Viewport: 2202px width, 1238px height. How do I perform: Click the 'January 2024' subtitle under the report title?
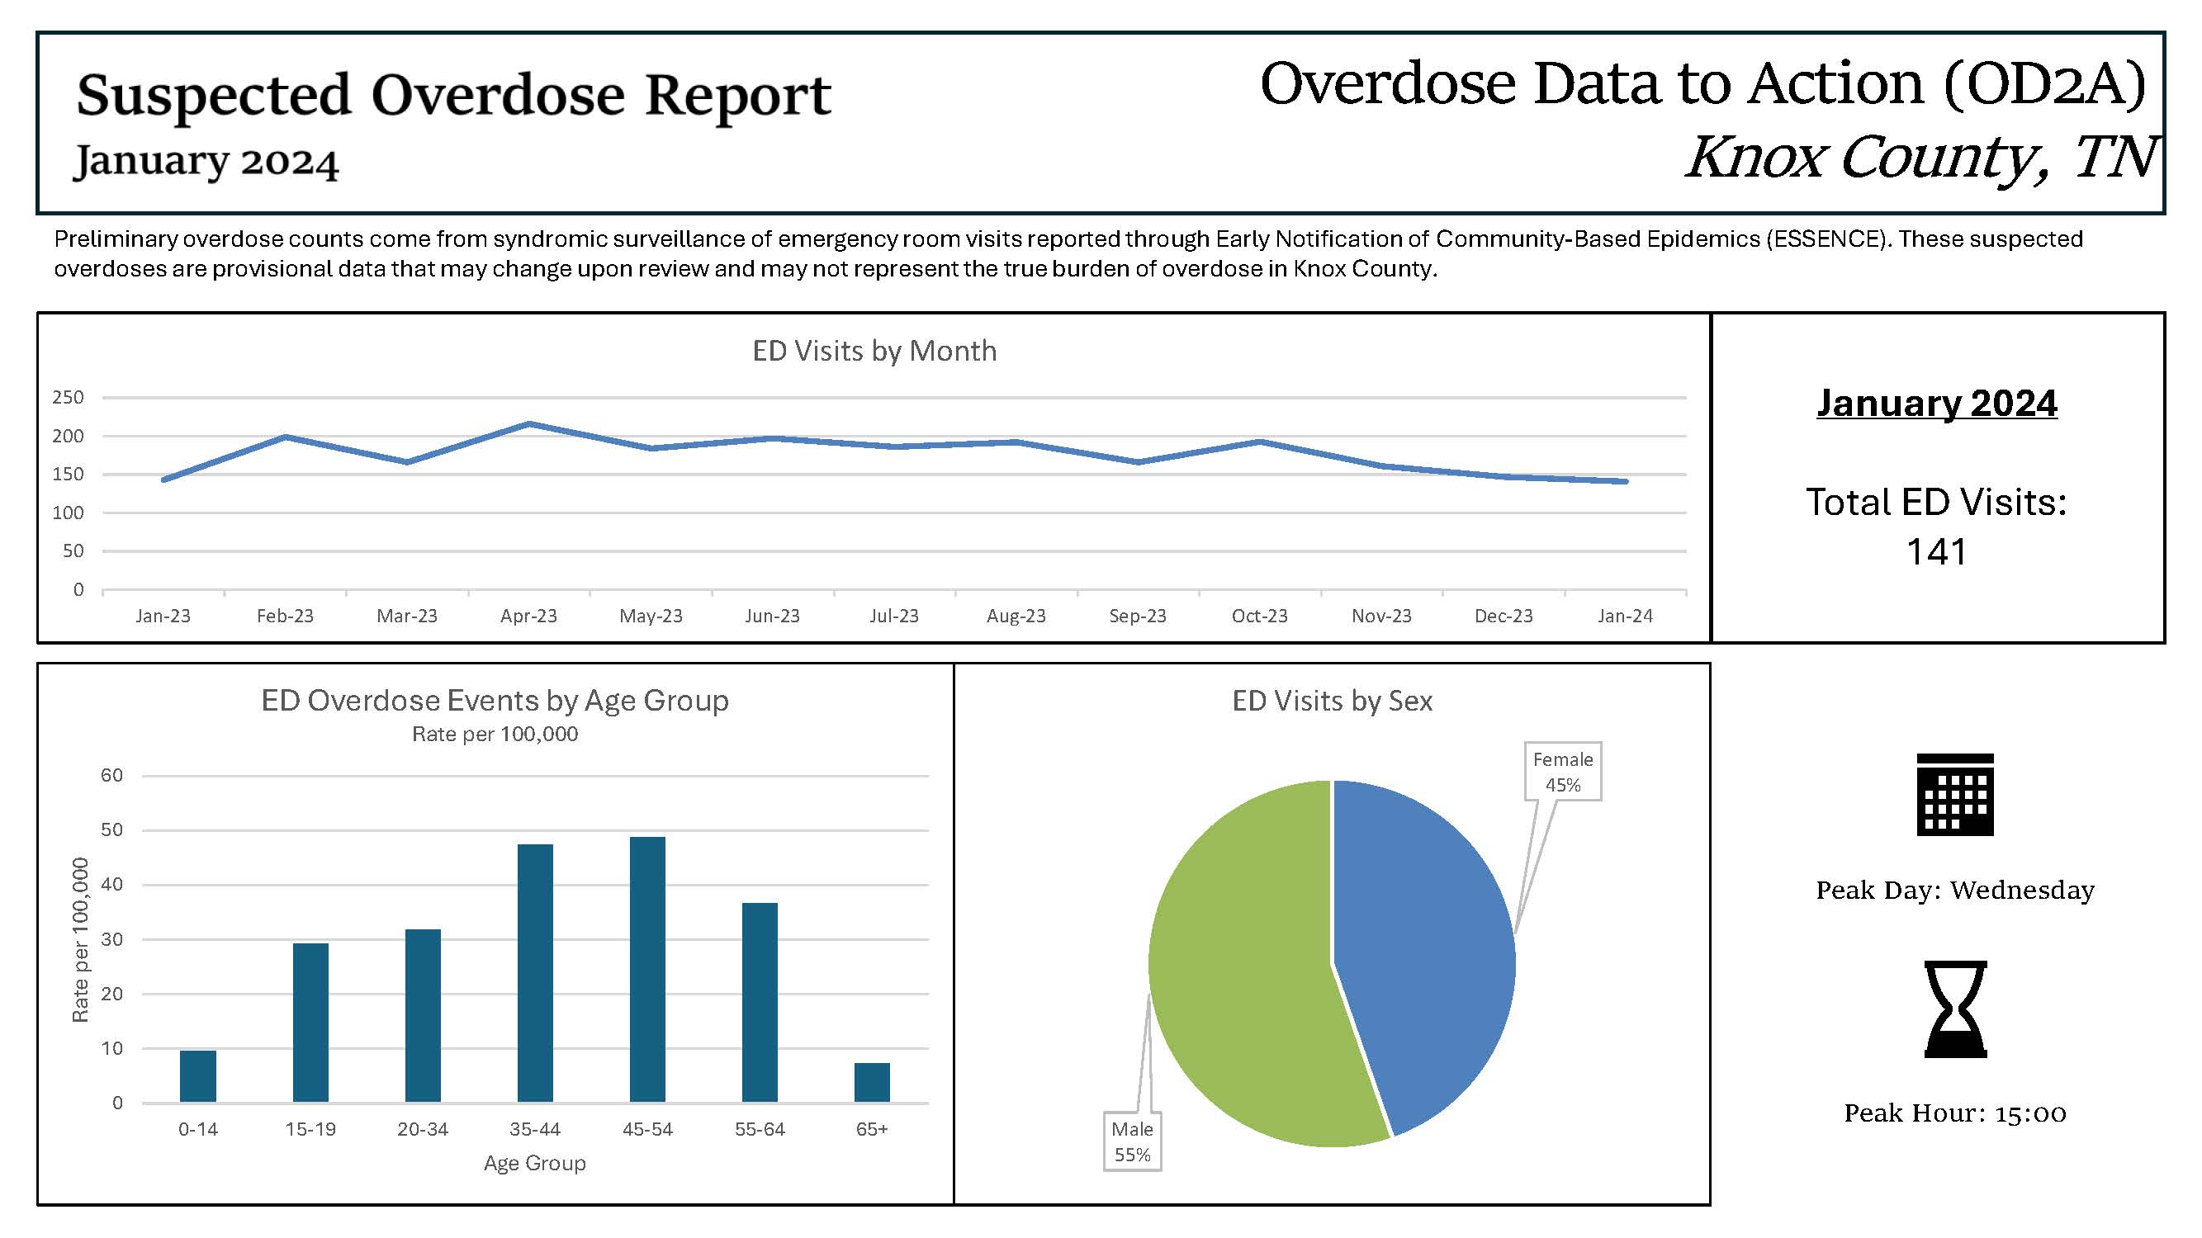tap(206, 161)
